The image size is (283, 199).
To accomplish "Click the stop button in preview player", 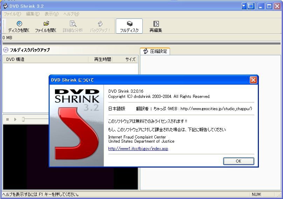I will tap(7, 120).
